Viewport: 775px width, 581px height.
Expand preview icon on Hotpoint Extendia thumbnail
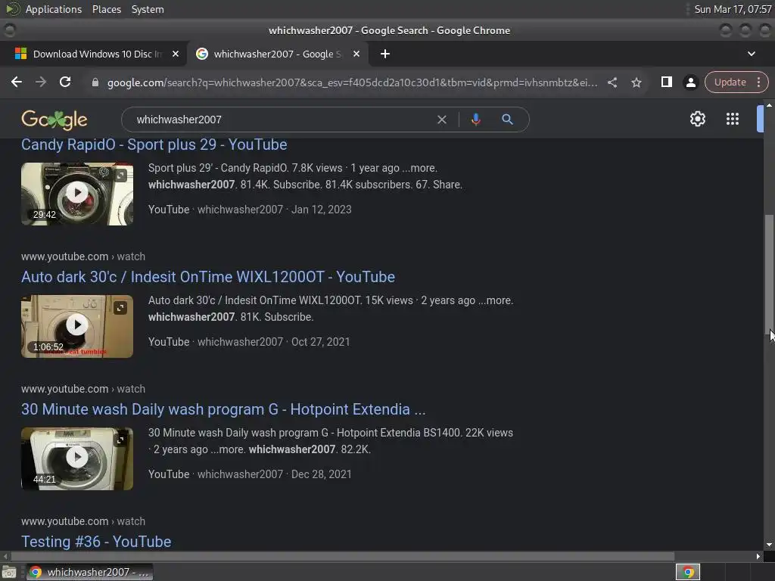[x=120, y=440]
